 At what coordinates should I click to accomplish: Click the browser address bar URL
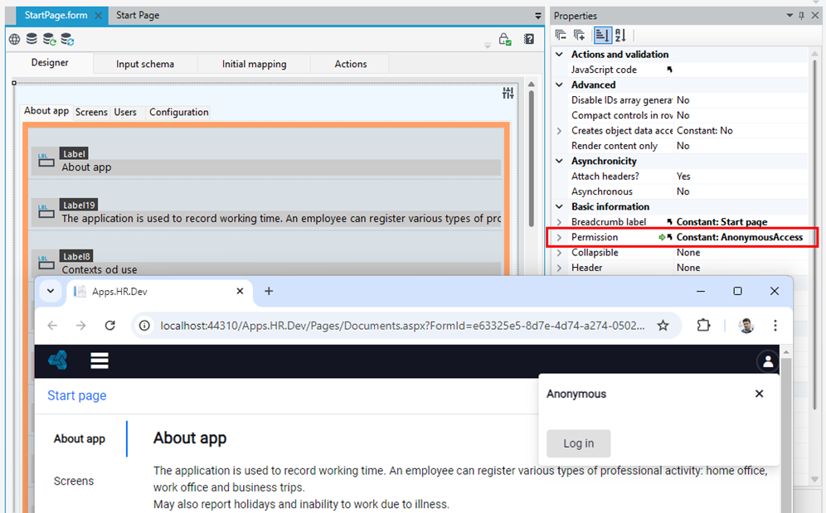coord(402,326)
